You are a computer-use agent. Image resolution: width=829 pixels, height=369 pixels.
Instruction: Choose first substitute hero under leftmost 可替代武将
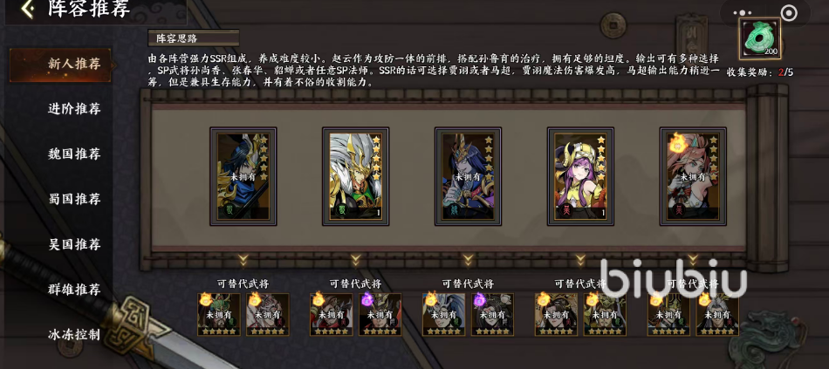(219, 315)
